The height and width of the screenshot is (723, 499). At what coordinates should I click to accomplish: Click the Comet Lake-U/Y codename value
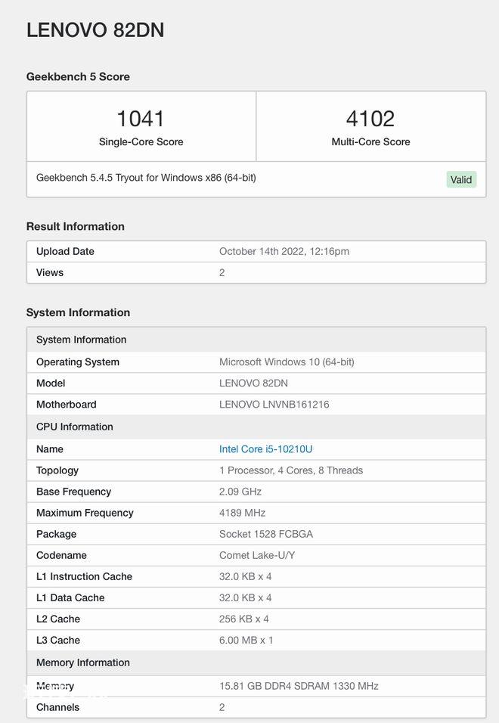click(256, 555)
